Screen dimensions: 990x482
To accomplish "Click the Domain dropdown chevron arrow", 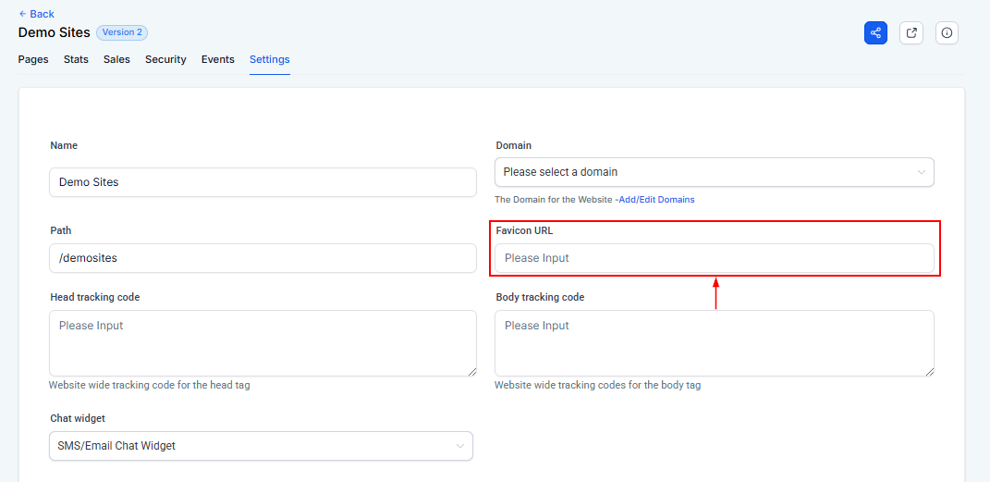I will (921, 172).
